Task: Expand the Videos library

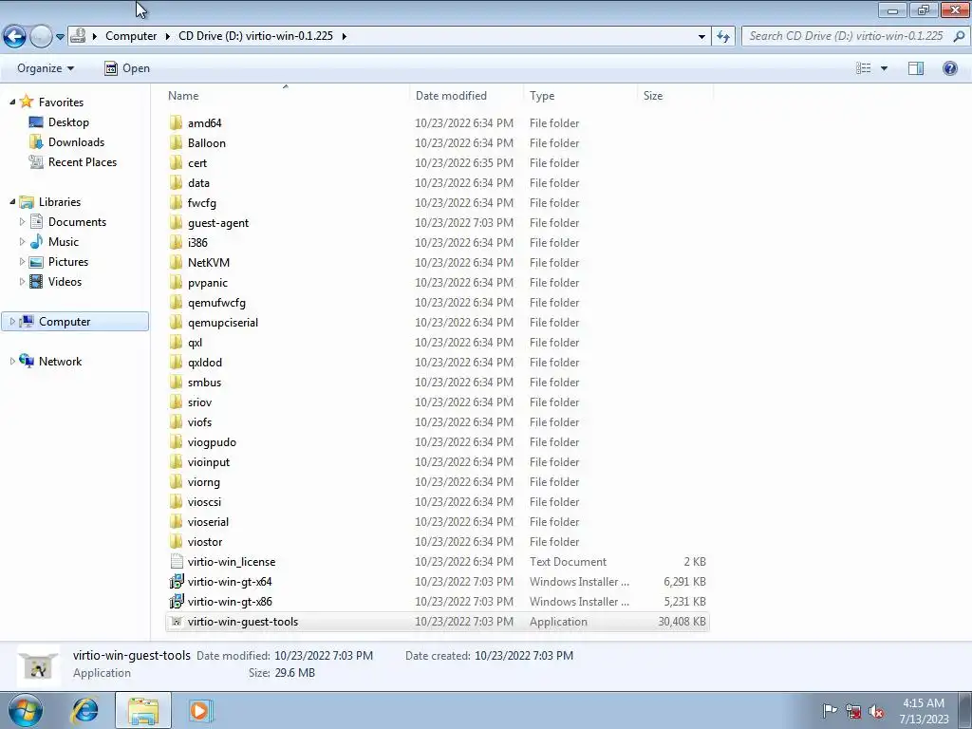Action: 23,281
